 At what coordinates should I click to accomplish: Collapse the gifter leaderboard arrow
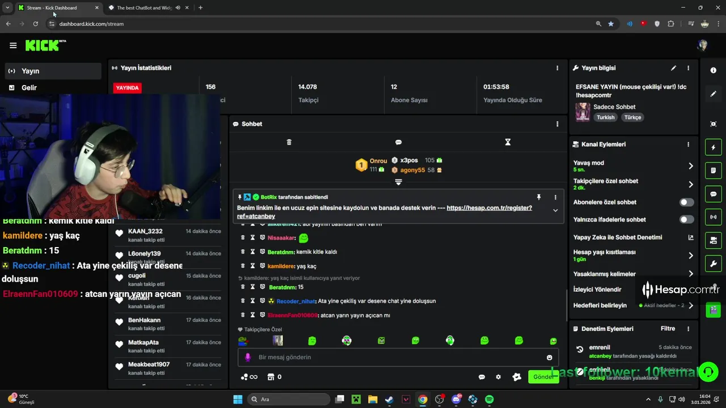click(x=398, y=182)
